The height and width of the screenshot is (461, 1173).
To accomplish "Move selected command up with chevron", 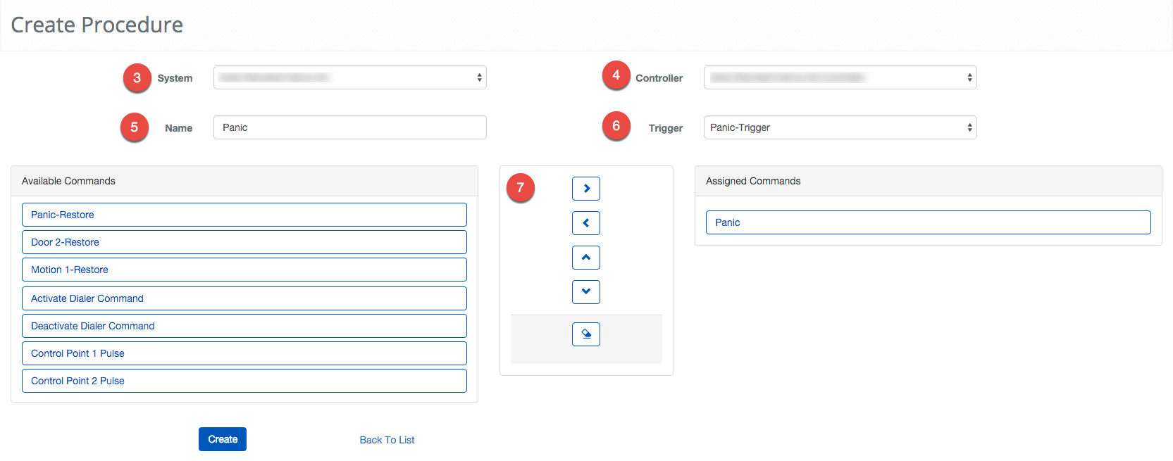I will (x=585, y=258).
